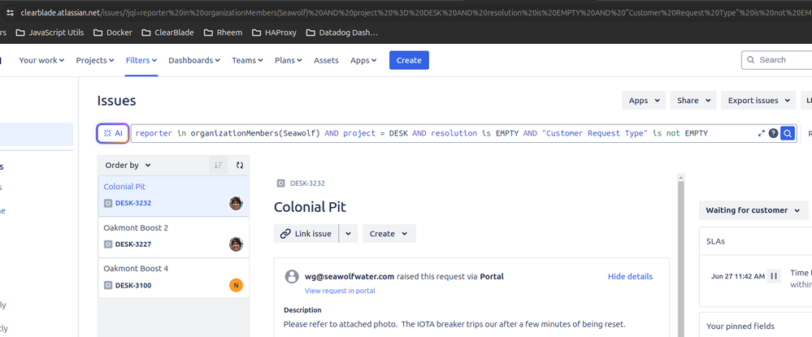Screen dimensions: 812x337
Task: Open the Plans menu
Action: click(x=289, y=61)
